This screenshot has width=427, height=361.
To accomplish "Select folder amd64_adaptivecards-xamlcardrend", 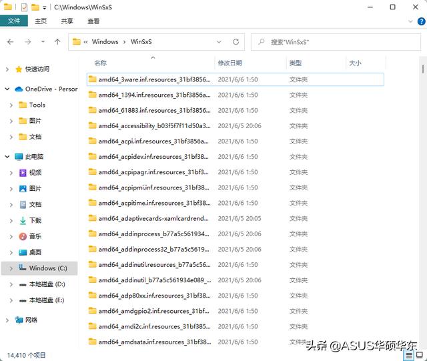I will [236, 218].
